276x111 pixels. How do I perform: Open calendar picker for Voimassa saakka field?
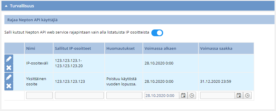pyautogui.click(x=239, y=95)
